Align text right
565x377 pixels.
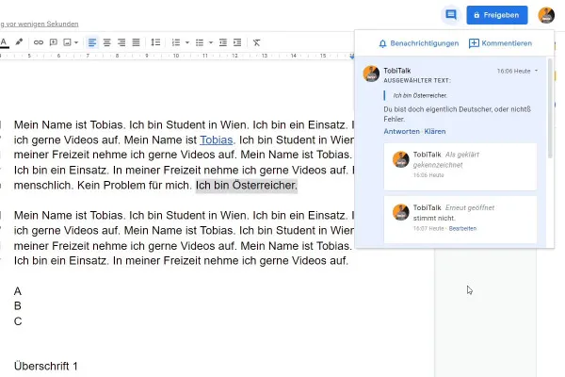121,42
